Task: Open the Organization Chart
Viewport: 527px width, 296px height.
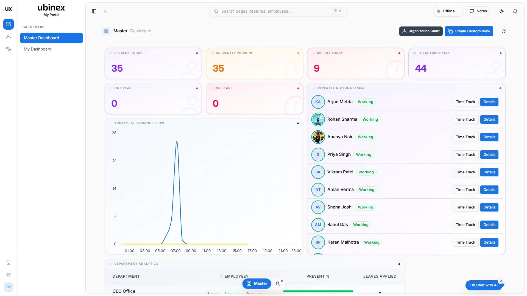Action: [421, 31]
